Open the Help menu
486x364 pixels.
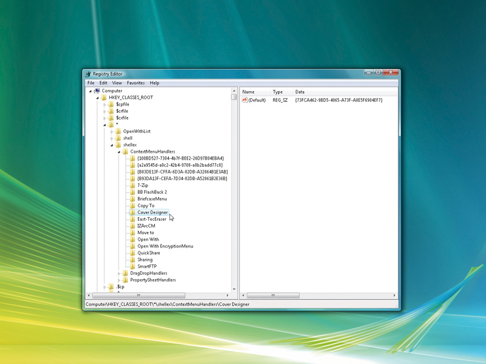click(155, 83)
